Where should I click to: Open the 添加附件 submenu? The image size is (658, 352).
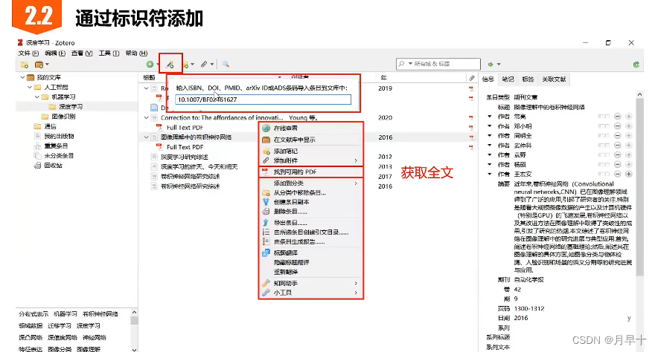[310, 160]
